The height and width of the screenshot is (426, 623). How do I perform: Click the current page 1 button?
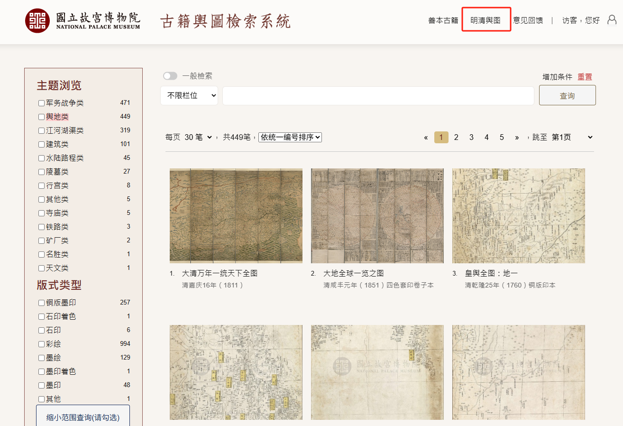click(441, 137)
